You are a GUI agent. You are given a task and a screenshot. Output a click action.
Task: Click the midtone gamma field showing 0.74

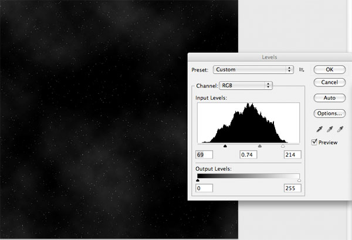pyautogui.click(x=248, y=155)
